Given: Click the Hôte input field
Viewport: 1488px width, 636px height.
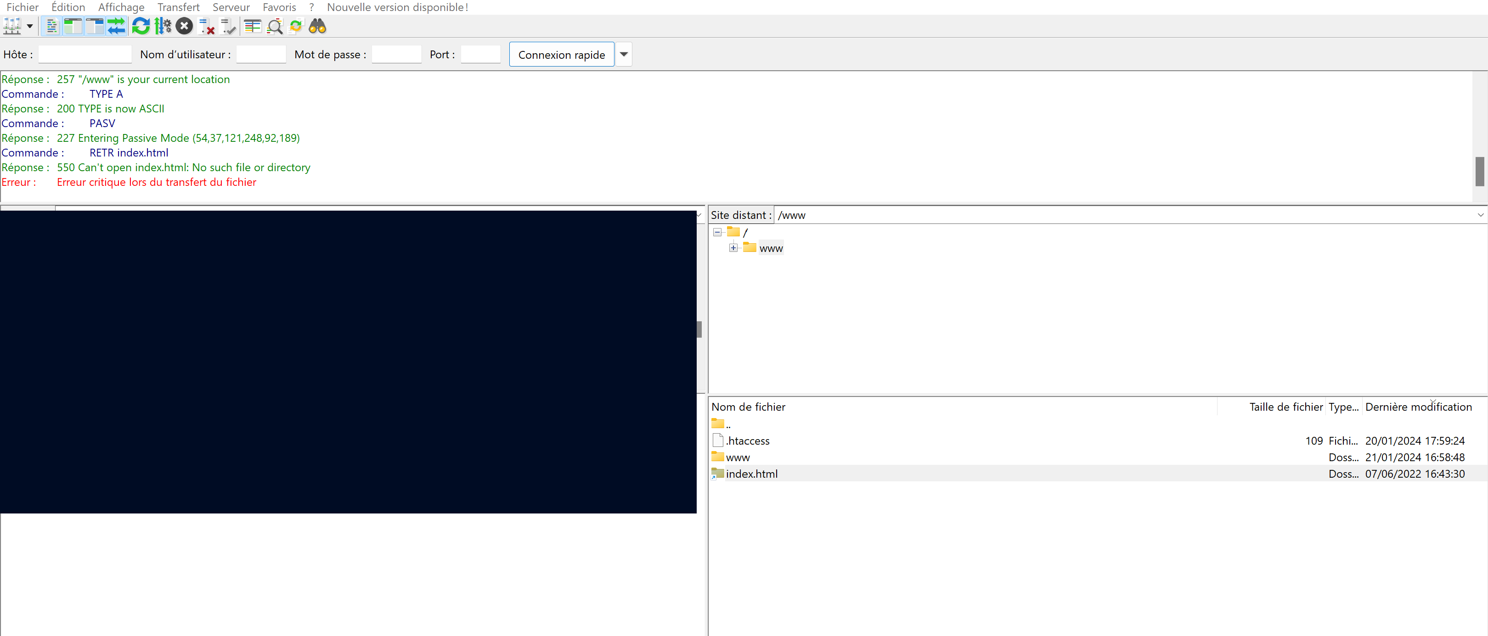Looking at the screenshot, I should coord(85,54).
